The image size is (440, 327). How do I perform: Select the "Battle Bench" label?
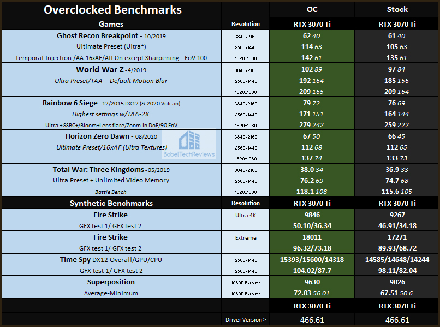111,192
